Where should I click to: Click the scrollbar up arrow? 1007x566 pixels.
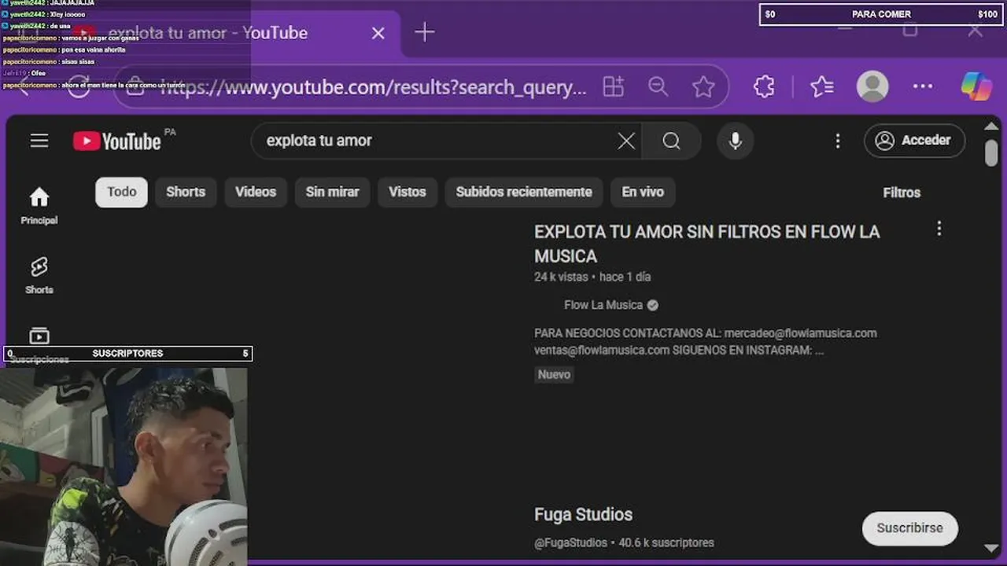(991, 126)
